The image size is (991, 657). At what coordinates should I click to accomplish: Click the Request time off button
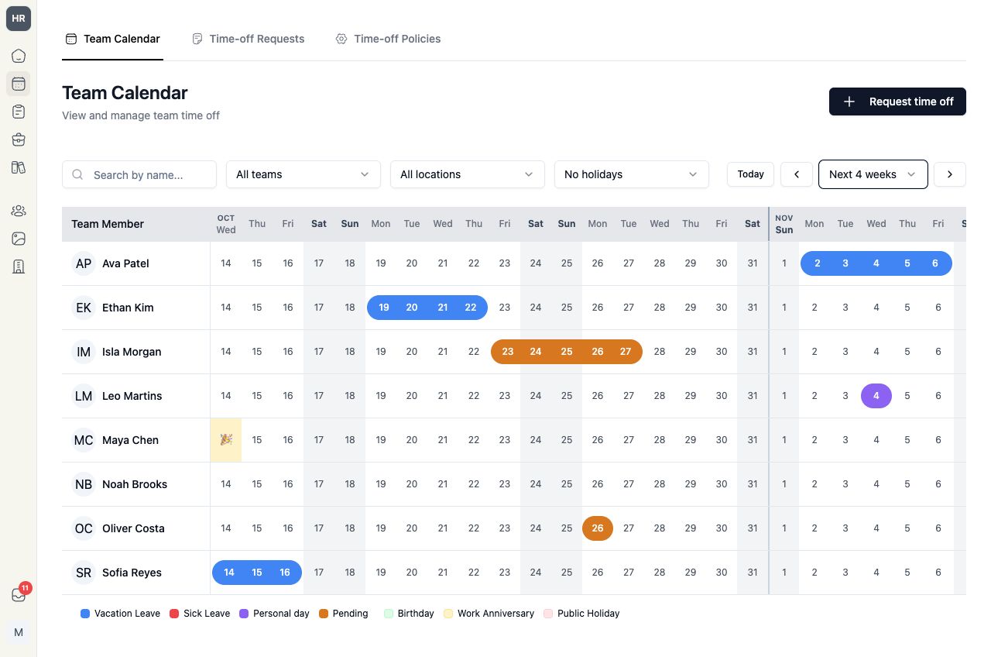pos(897,101)
